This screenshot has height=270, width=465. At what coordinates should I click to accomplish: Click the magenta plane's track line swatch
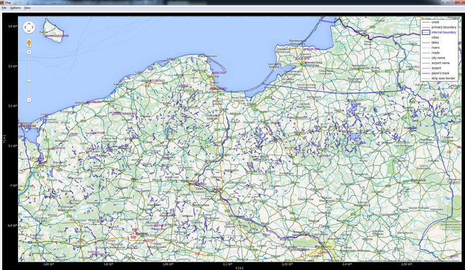tap(426, 73)
